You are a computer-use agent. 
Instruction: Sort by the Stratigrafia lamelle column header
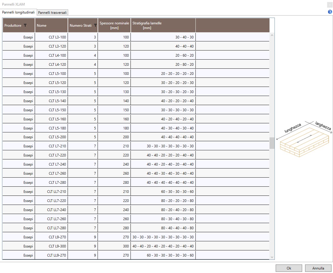163,26
